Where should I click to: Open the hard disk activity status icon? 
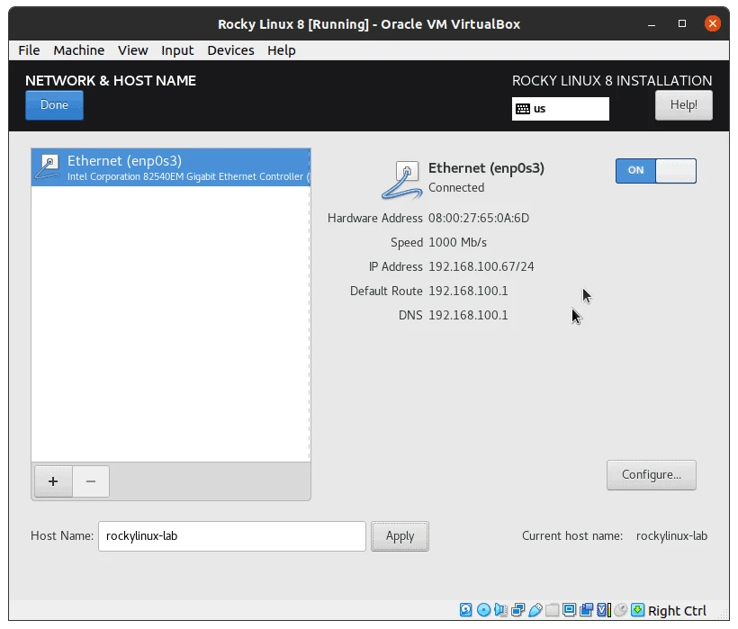point(465,610)
